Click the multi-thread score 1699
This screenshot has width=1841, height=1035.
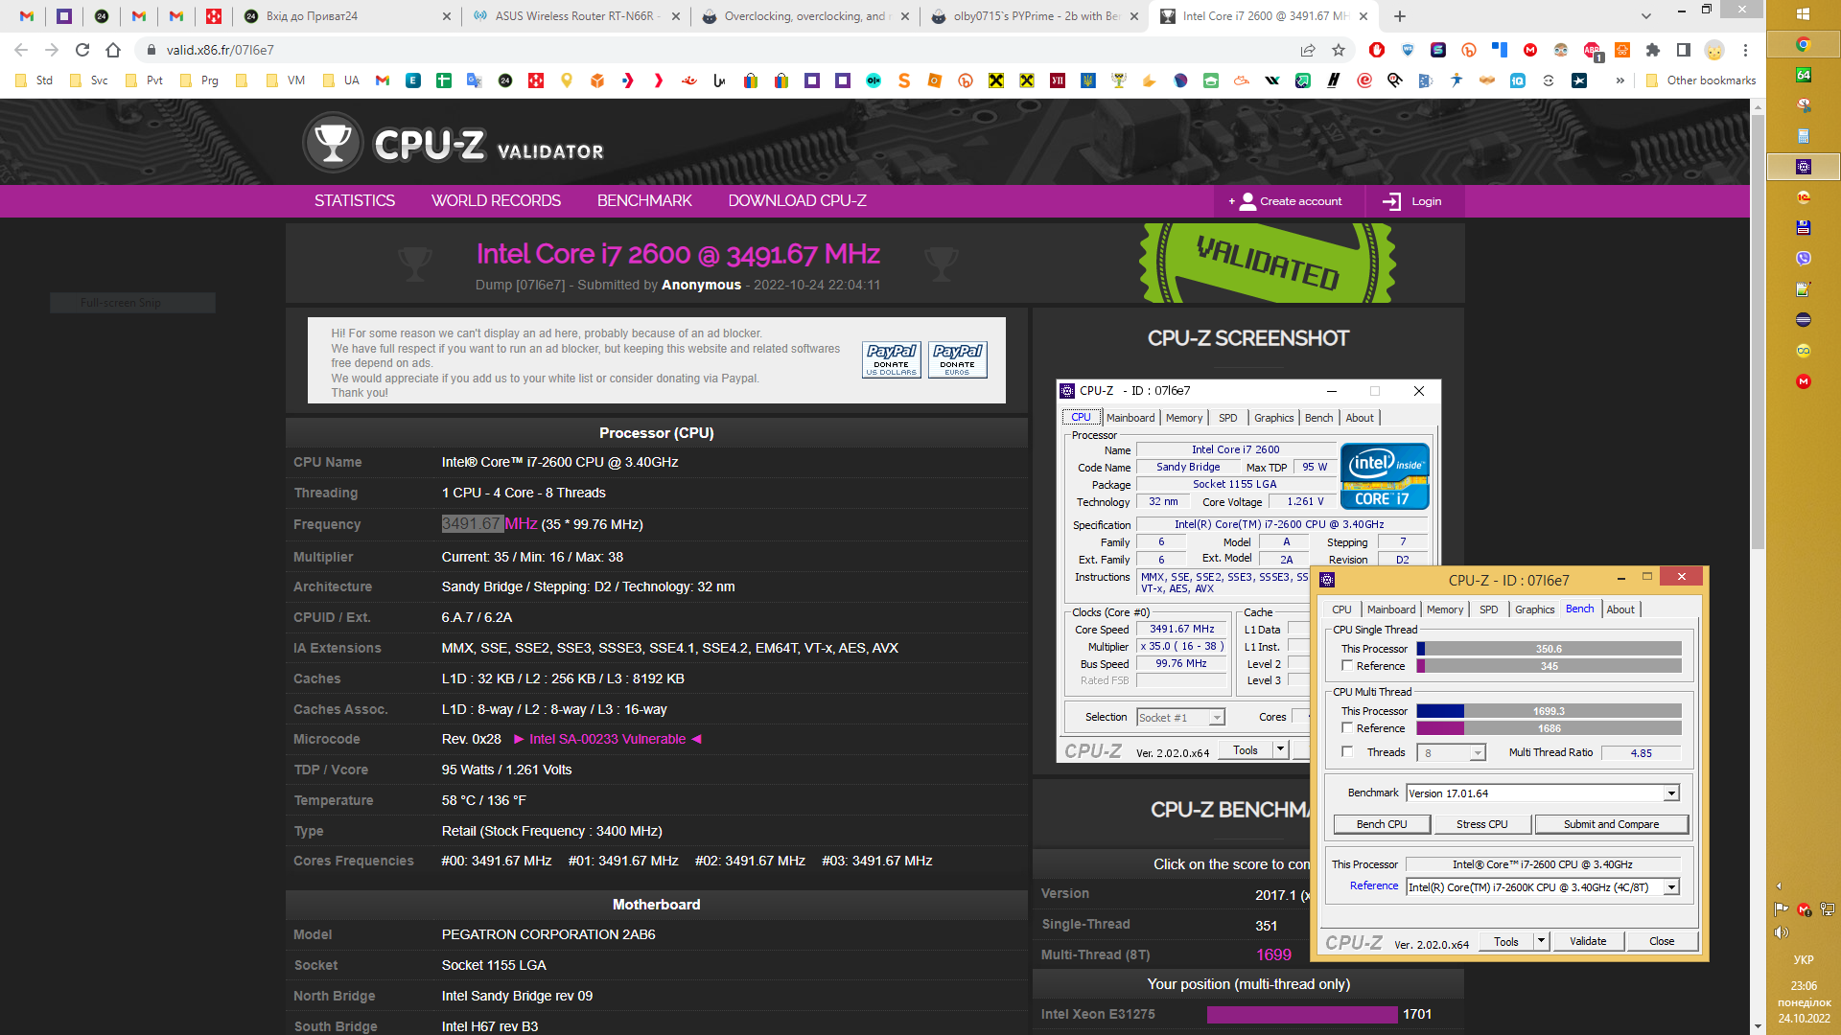point(1273,954)
